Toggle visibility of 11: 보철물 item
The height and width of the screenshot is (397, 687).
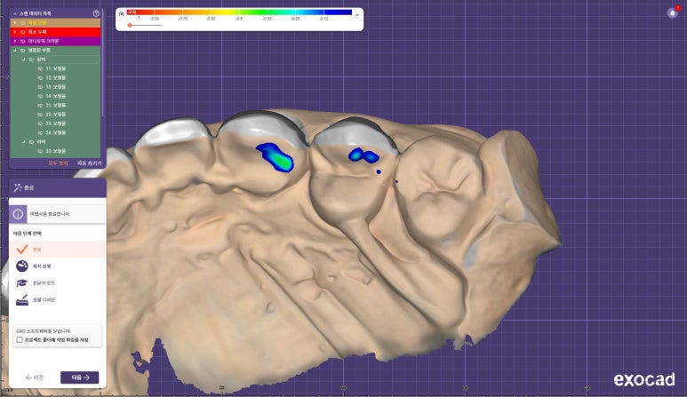[x=40, y=68]
